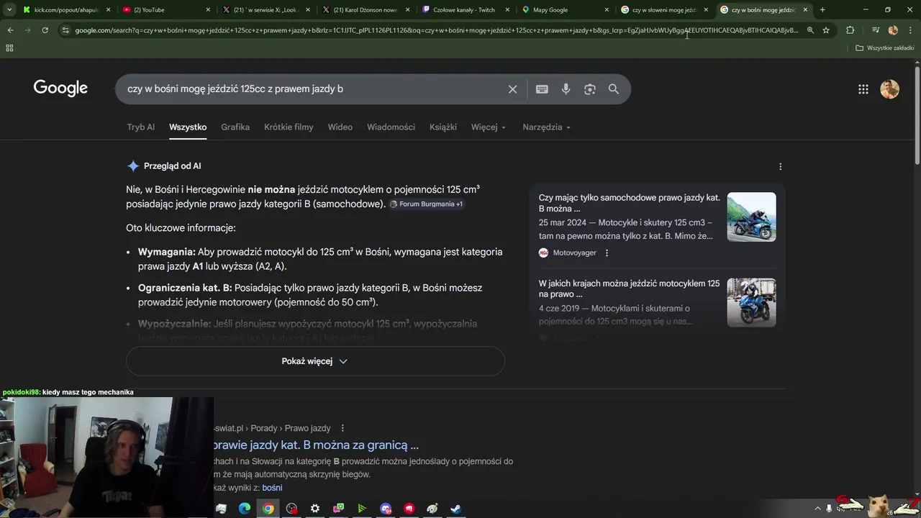Image resolution: width=921 pixels, height=518 pixels.
Task: Go to the Google homepage logo
Action: pos(60,88)
